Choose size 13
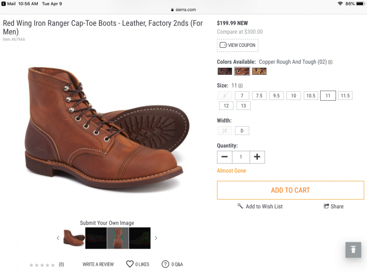This screenshot has height=275, width=367. [244, 106]
